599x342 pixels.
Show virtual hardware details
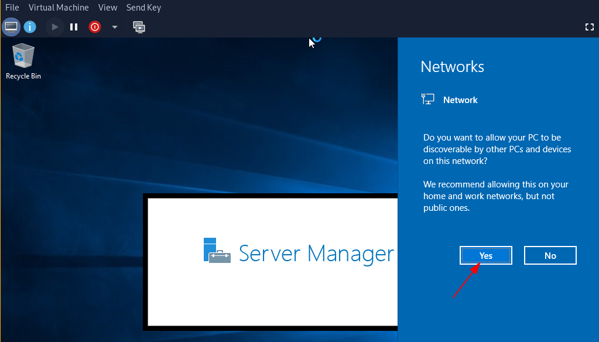[x=30, y=27]
